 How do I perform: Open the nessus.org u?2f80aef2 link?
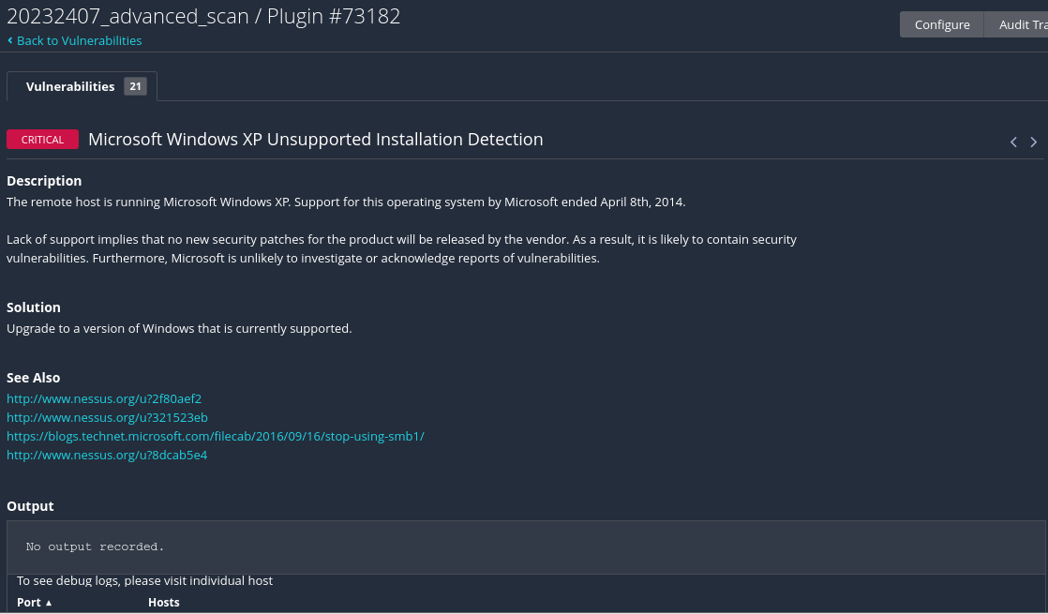click(104, 398)
